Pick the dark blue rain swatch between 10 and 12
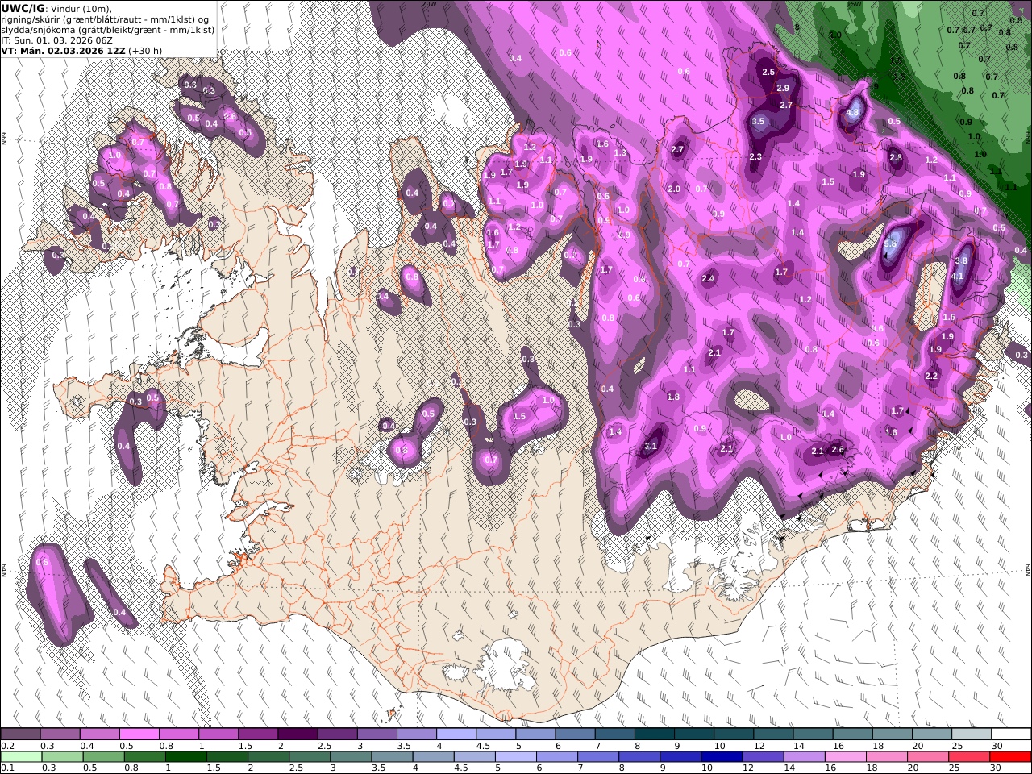This screenshot has height=774, width=1032. coord(720,757)
